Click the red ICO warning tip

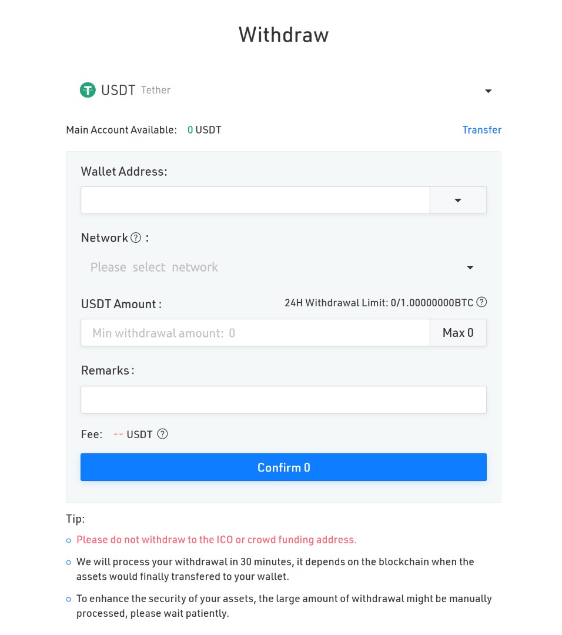[x=216, y=540]
